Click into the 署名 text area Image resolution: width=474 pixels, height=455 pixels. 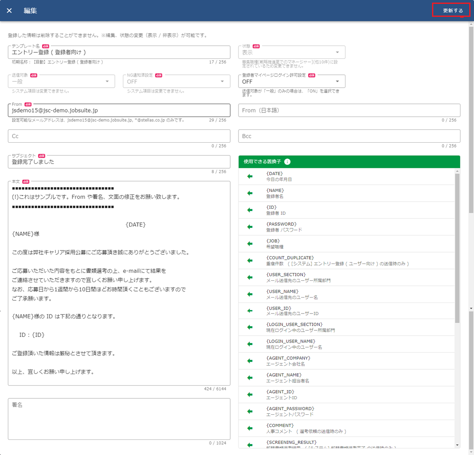click(119, 419)
